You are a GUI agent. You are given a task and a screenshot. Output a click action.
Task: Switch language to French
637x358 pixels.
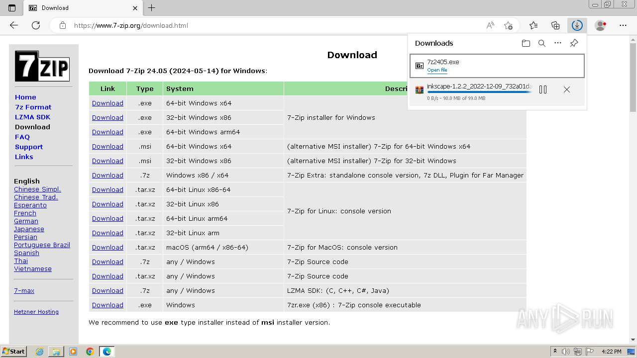coord(25,213)
